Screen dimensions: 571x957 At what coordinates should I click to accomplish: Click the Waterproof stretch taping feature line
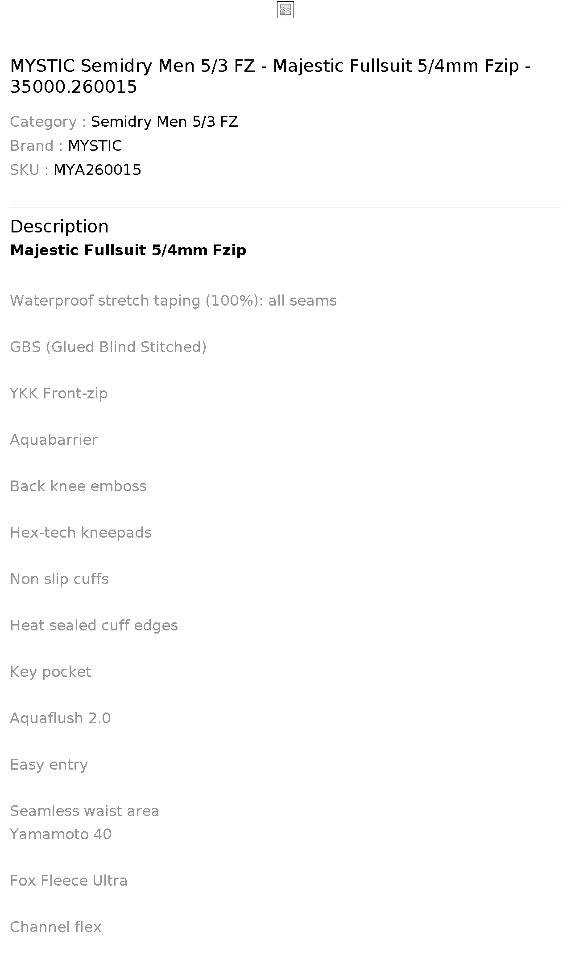coord(173,301)
